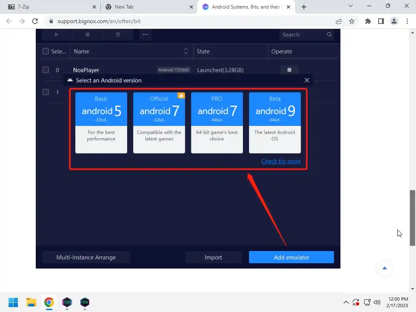
Task: Click the padlock site info icon
Action: tap(51, 21)
